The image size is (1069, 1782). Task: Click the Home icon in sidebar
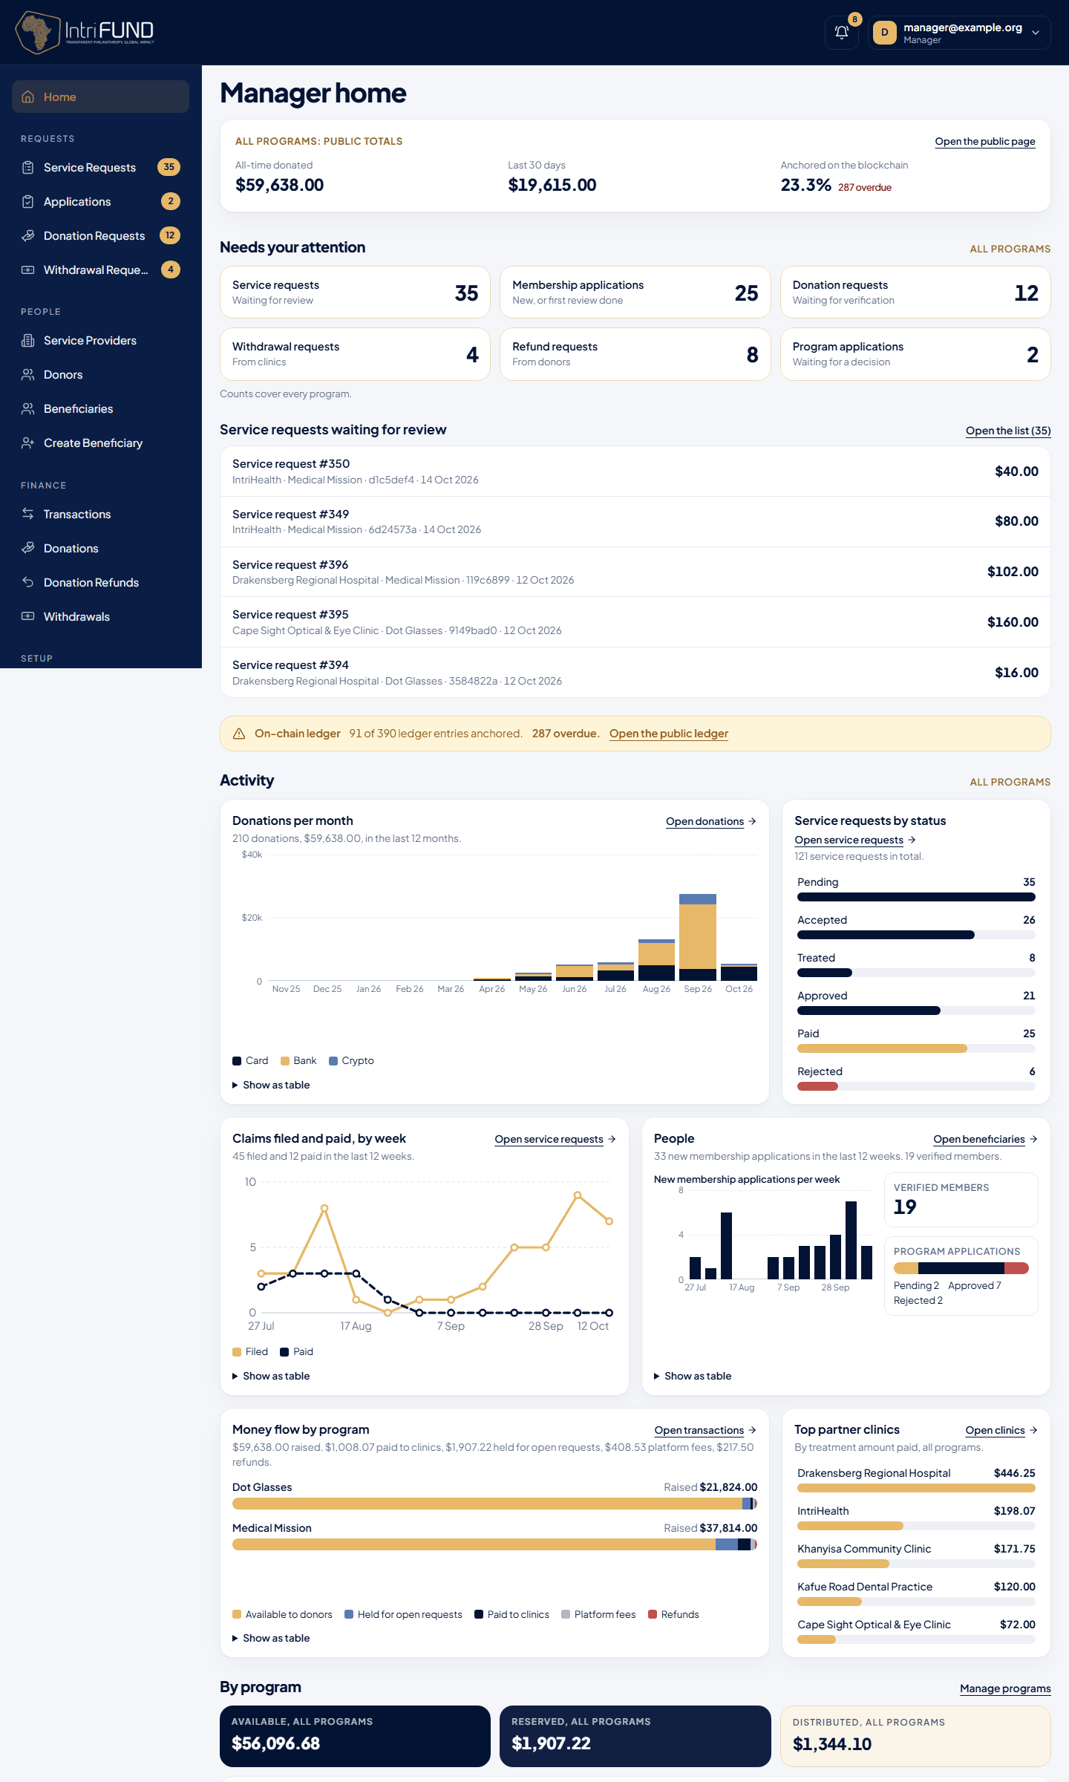(x=28, y=97)
